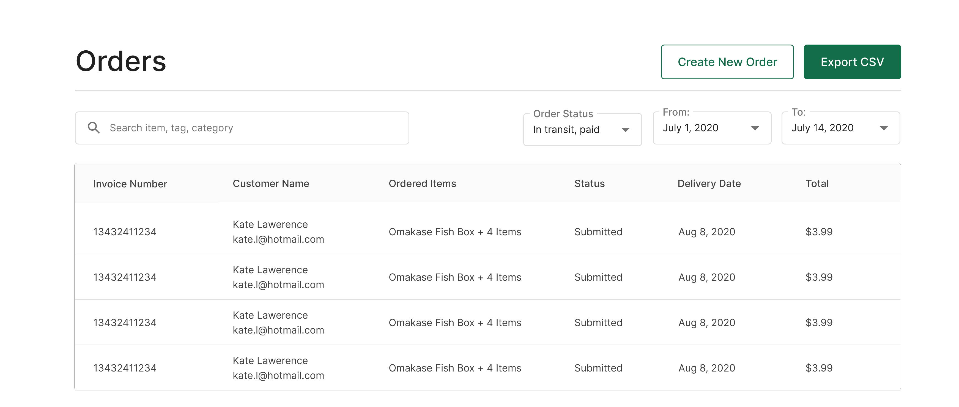
Task: Click $3.99 total in third row
Action: pyautogui.click(x=819, y=323)
